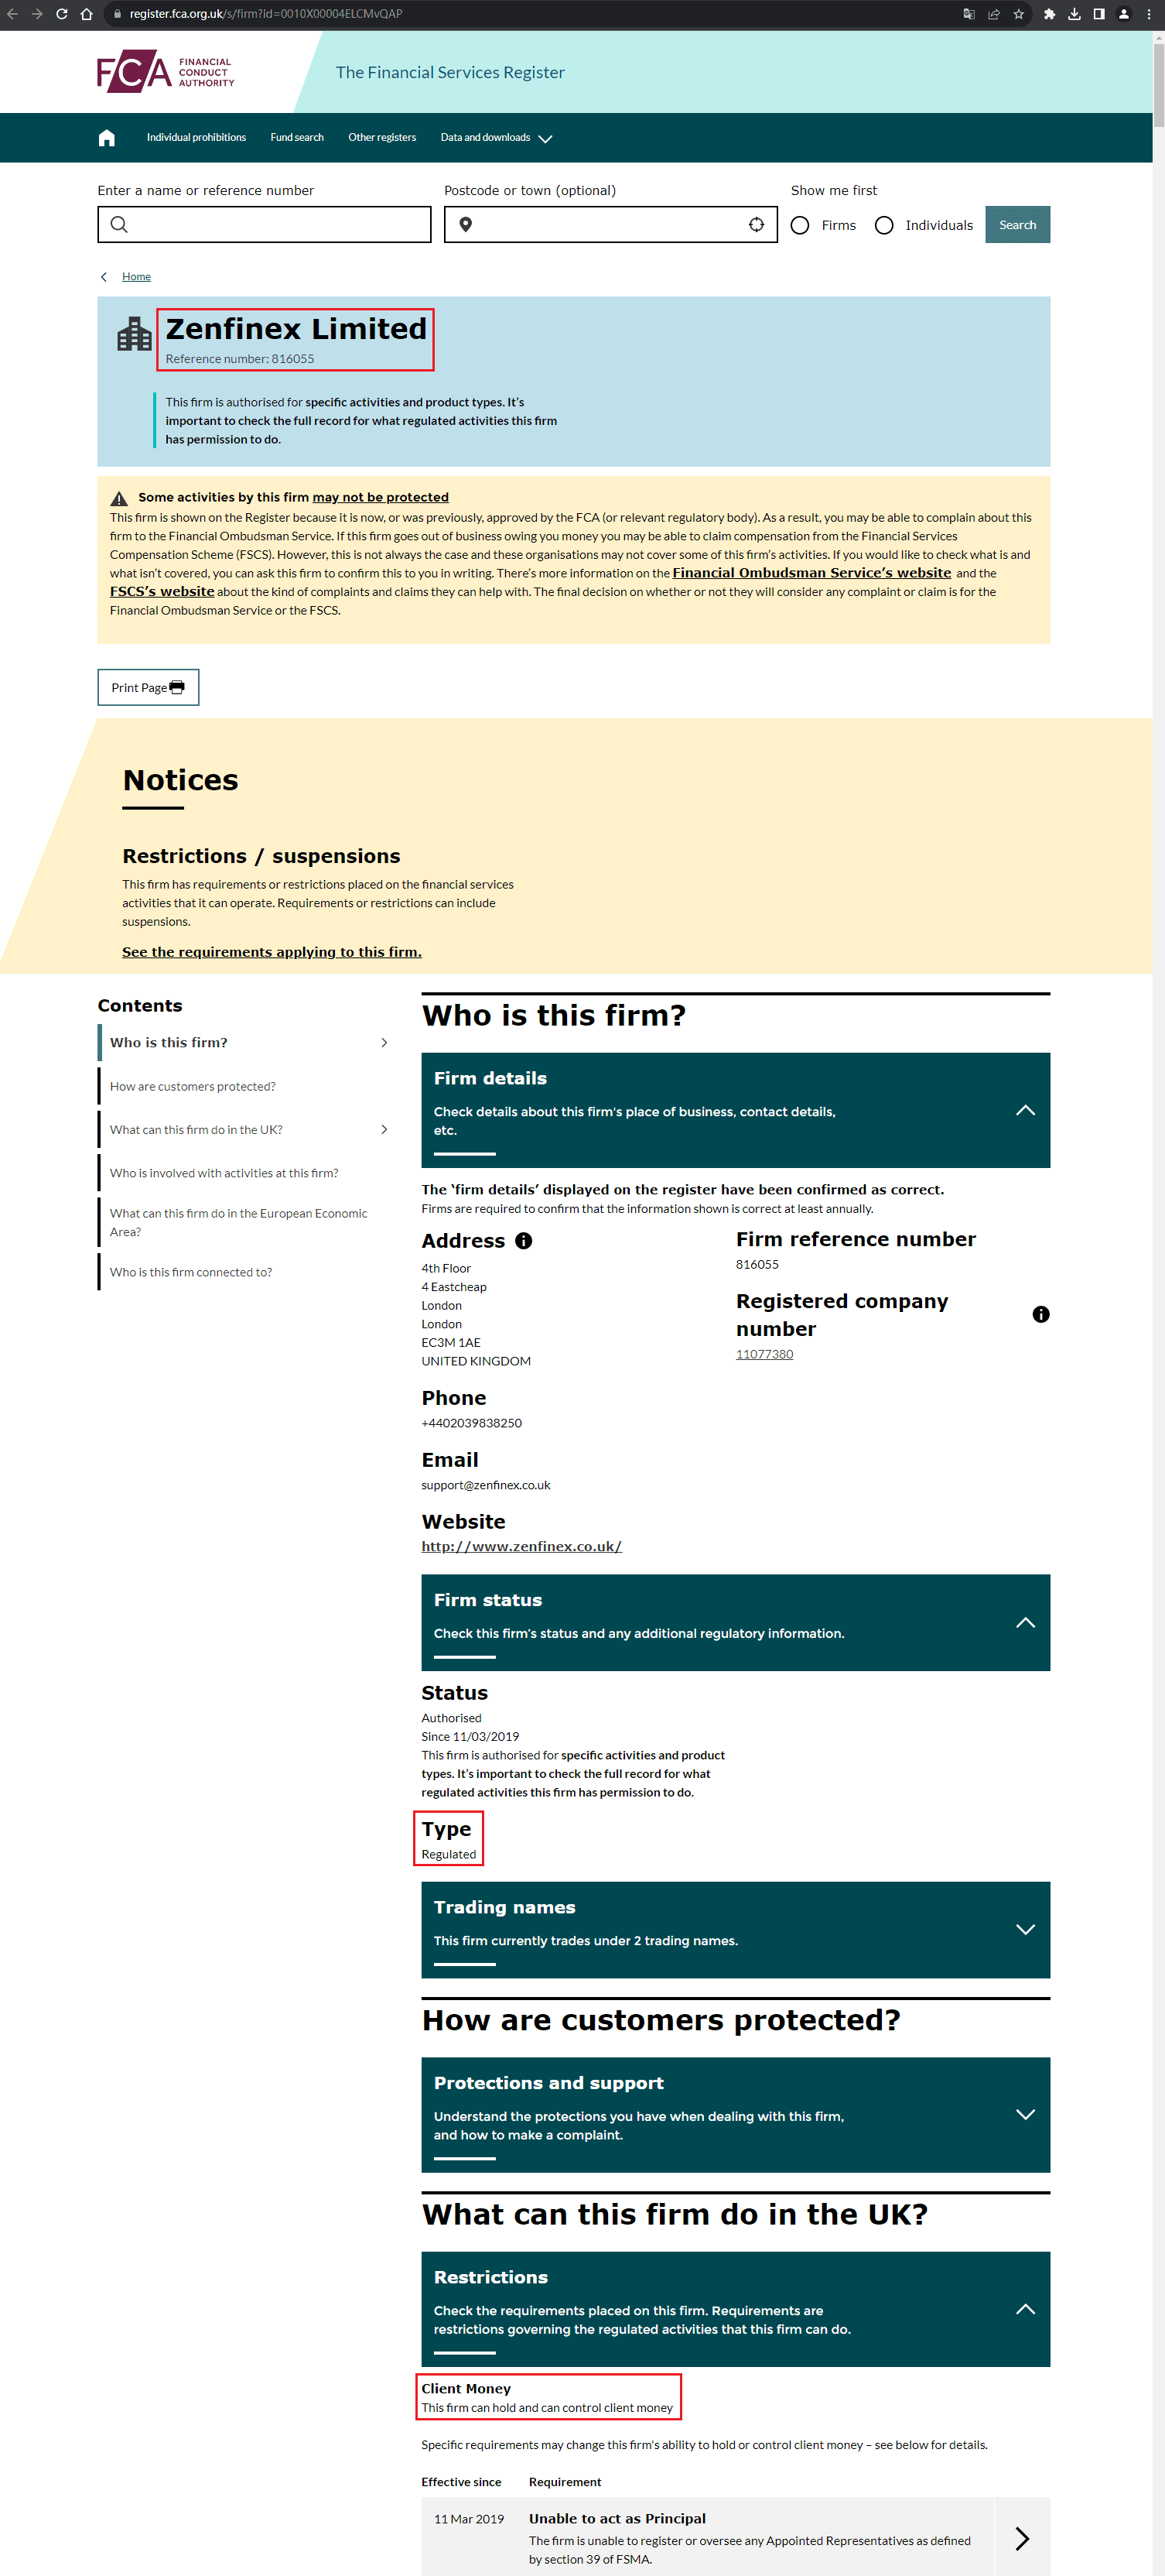
Task: Click the postcode or town input field
Action: 610,225
